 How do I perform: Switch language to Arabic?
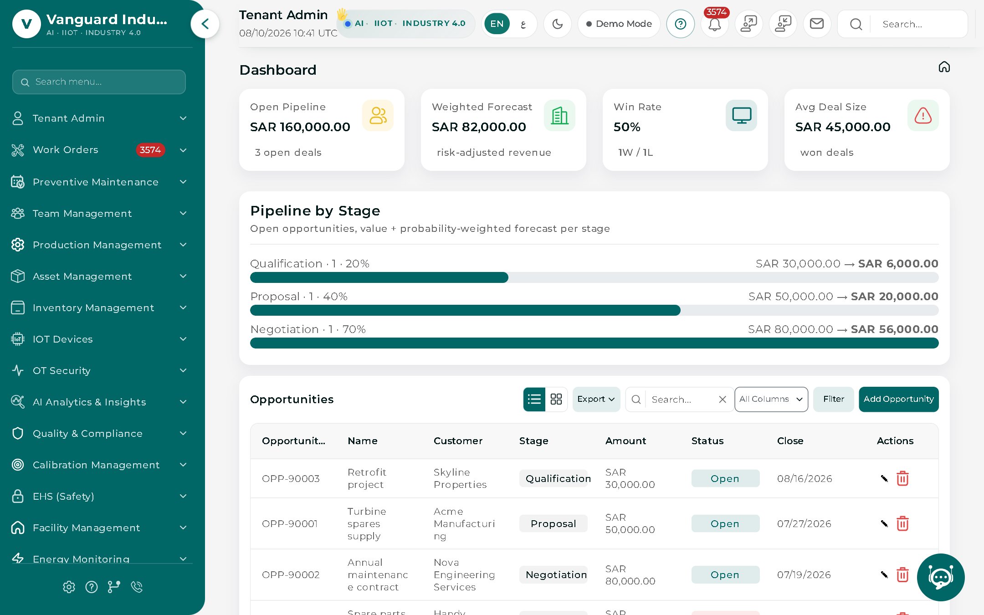[x=523, y=24]
